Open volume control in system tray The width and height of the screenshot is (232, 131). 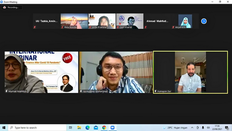click(208, 128)
